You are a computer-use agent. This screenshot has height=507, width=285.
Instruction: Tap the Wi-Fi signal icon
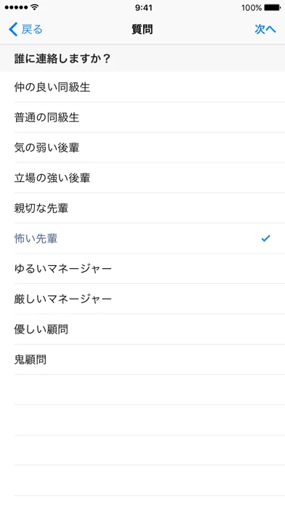pos(34,7)
